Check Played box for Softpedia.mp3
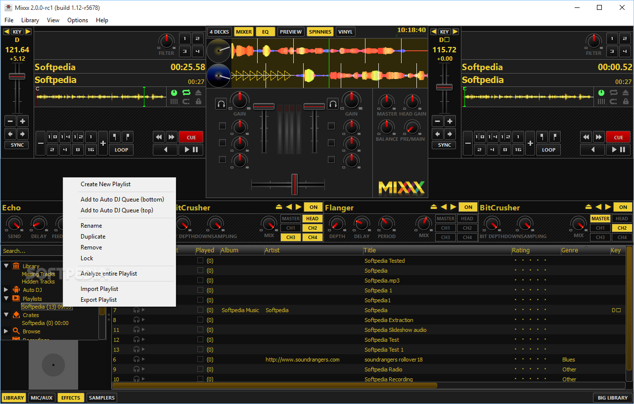The height and width of the screenshot is (404, 634). coord(200,281)
